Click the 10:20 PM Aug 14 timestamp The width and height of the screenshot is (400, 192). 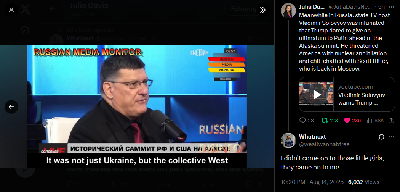[313, 182]
